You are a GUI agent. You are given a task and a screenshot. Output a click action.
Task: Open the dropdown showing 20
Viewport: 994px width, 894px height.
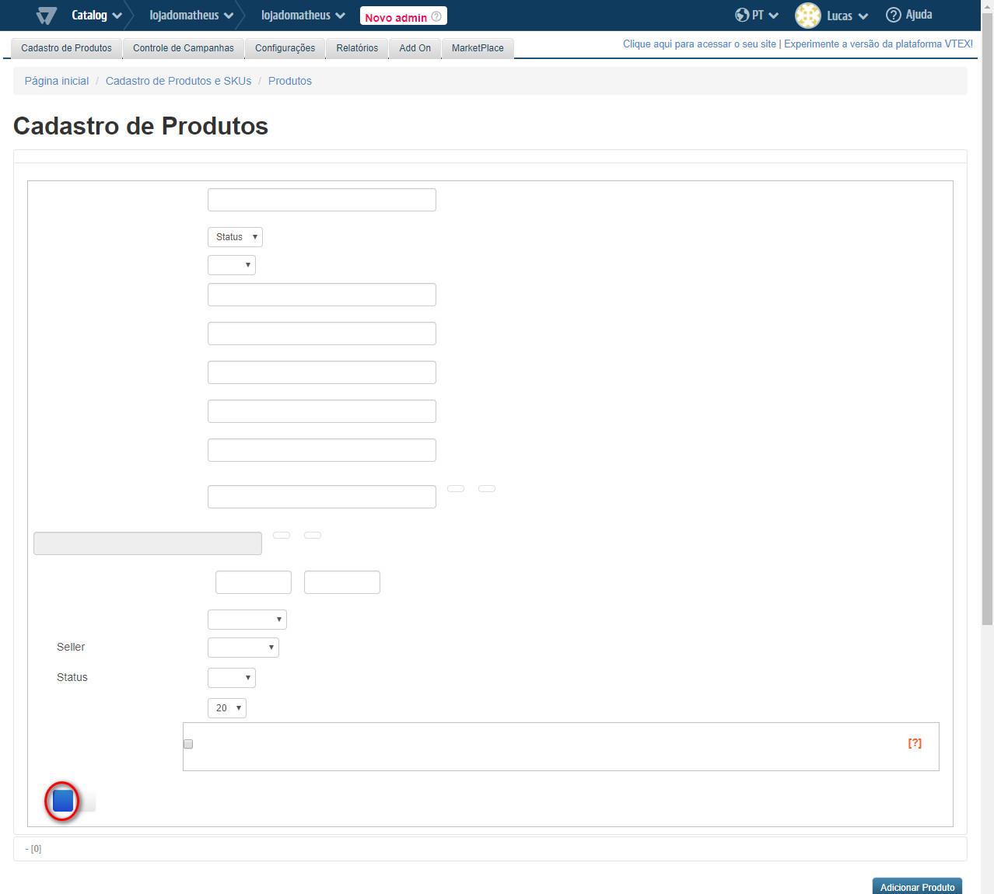(x=226, y=708)
